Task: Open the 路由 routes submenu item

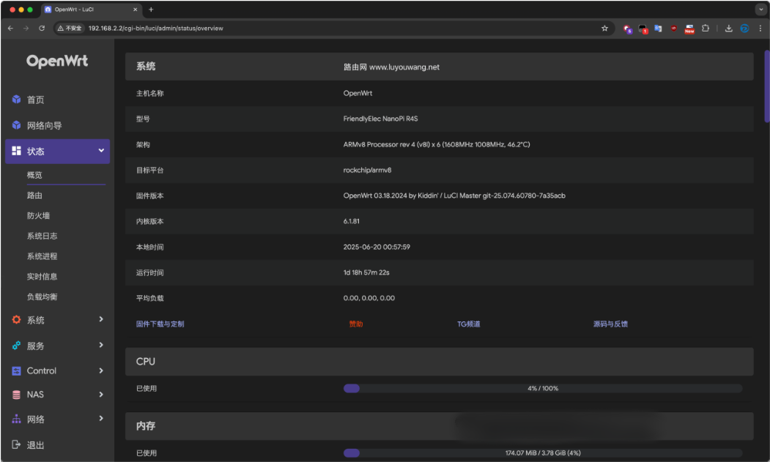Action: tap(34, 195)
